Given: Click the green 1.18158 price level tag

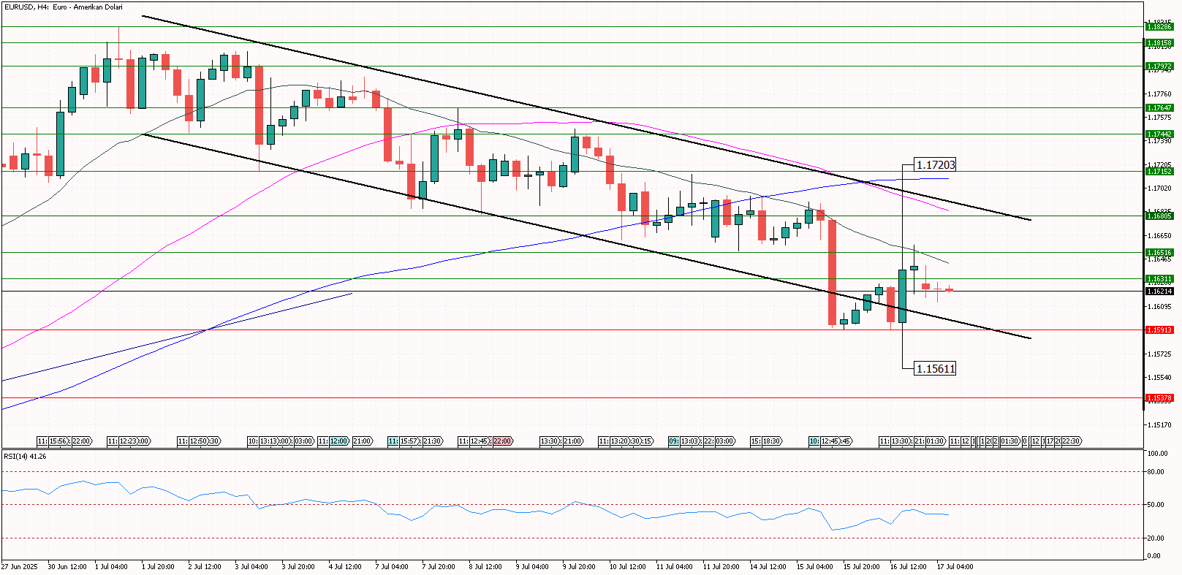Looking at the screenshot, I should click(1159, 43).
